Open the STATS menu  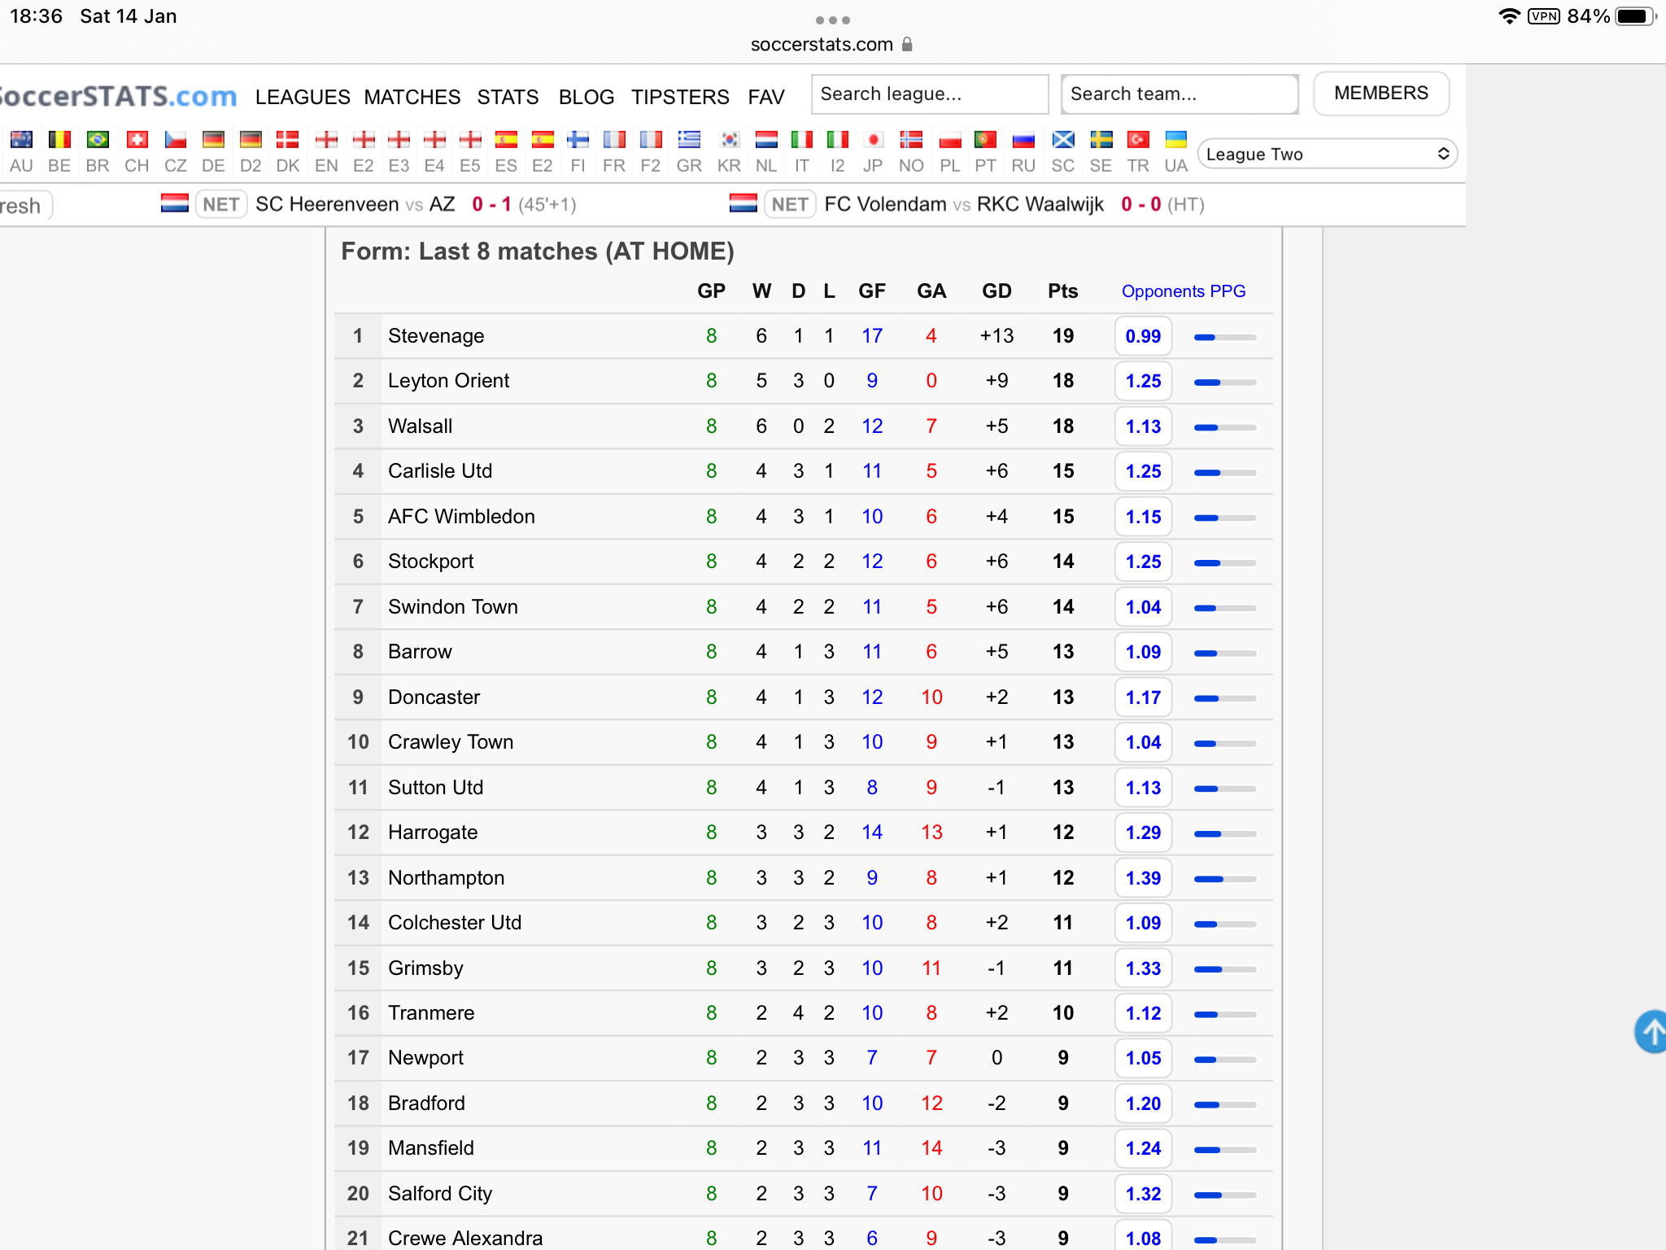coord(508,97)
